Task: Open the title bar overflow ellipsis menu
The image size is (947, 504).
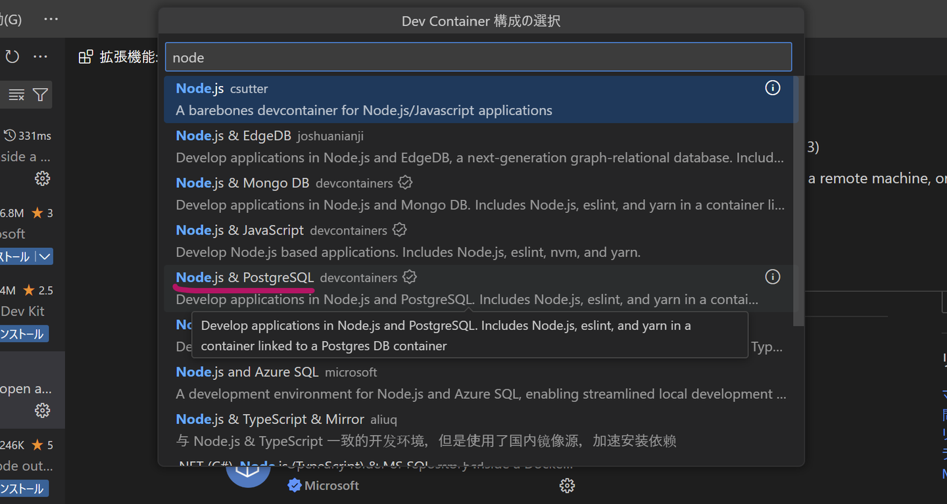Action: tap(51, 20)
